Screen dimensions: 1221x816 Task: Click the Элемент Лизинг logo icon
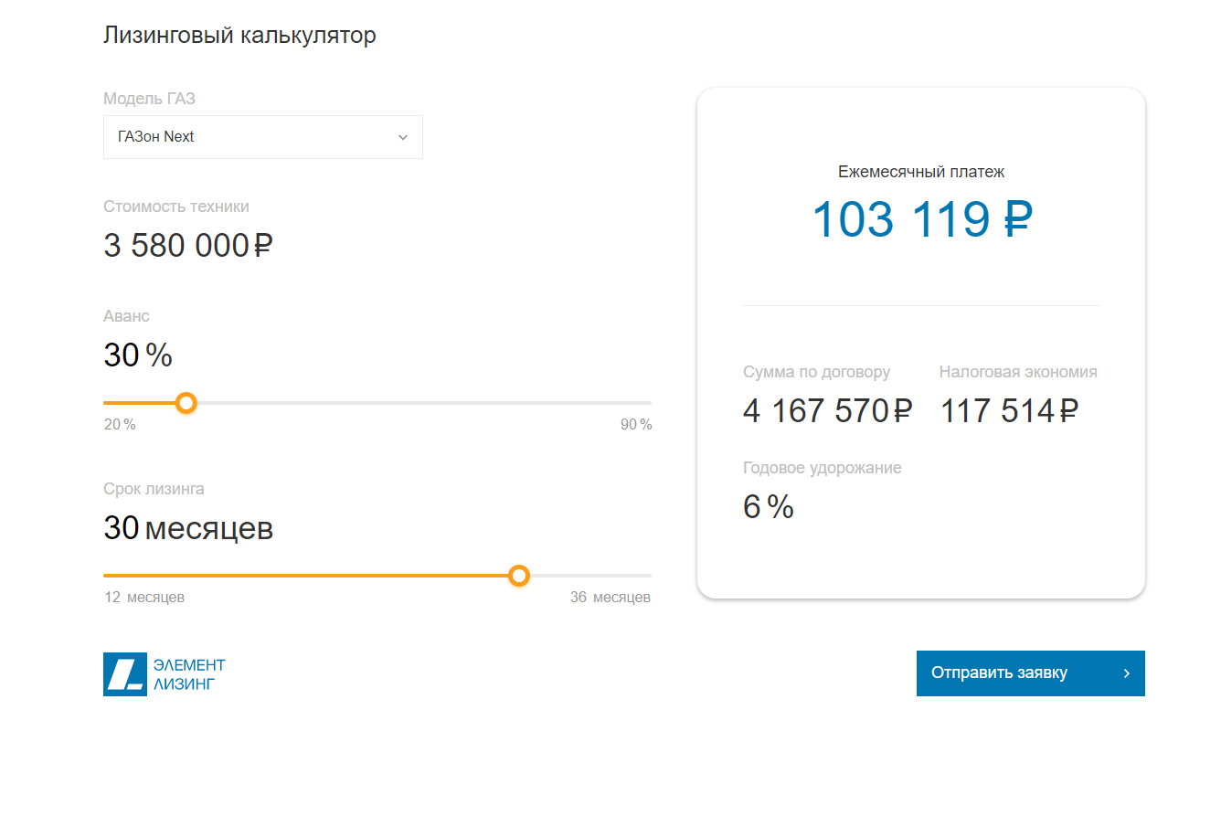click(125, 674)
